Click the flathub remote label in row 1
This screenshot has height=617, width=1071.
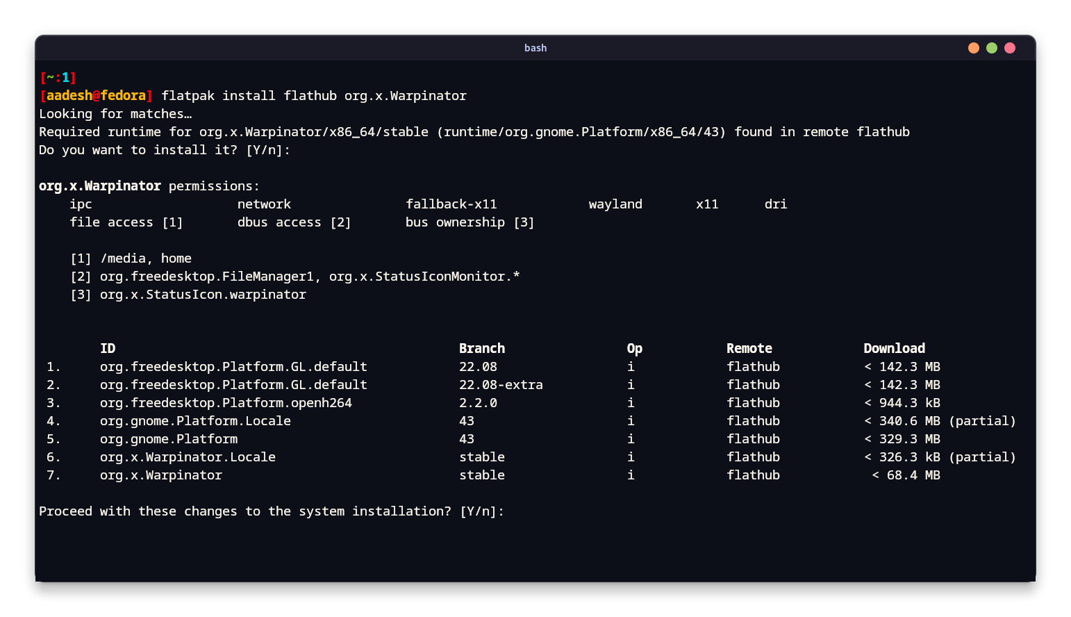click(753, 366)
